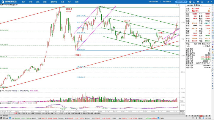Click the plus zoom button under period label

[x=181, y=113]
